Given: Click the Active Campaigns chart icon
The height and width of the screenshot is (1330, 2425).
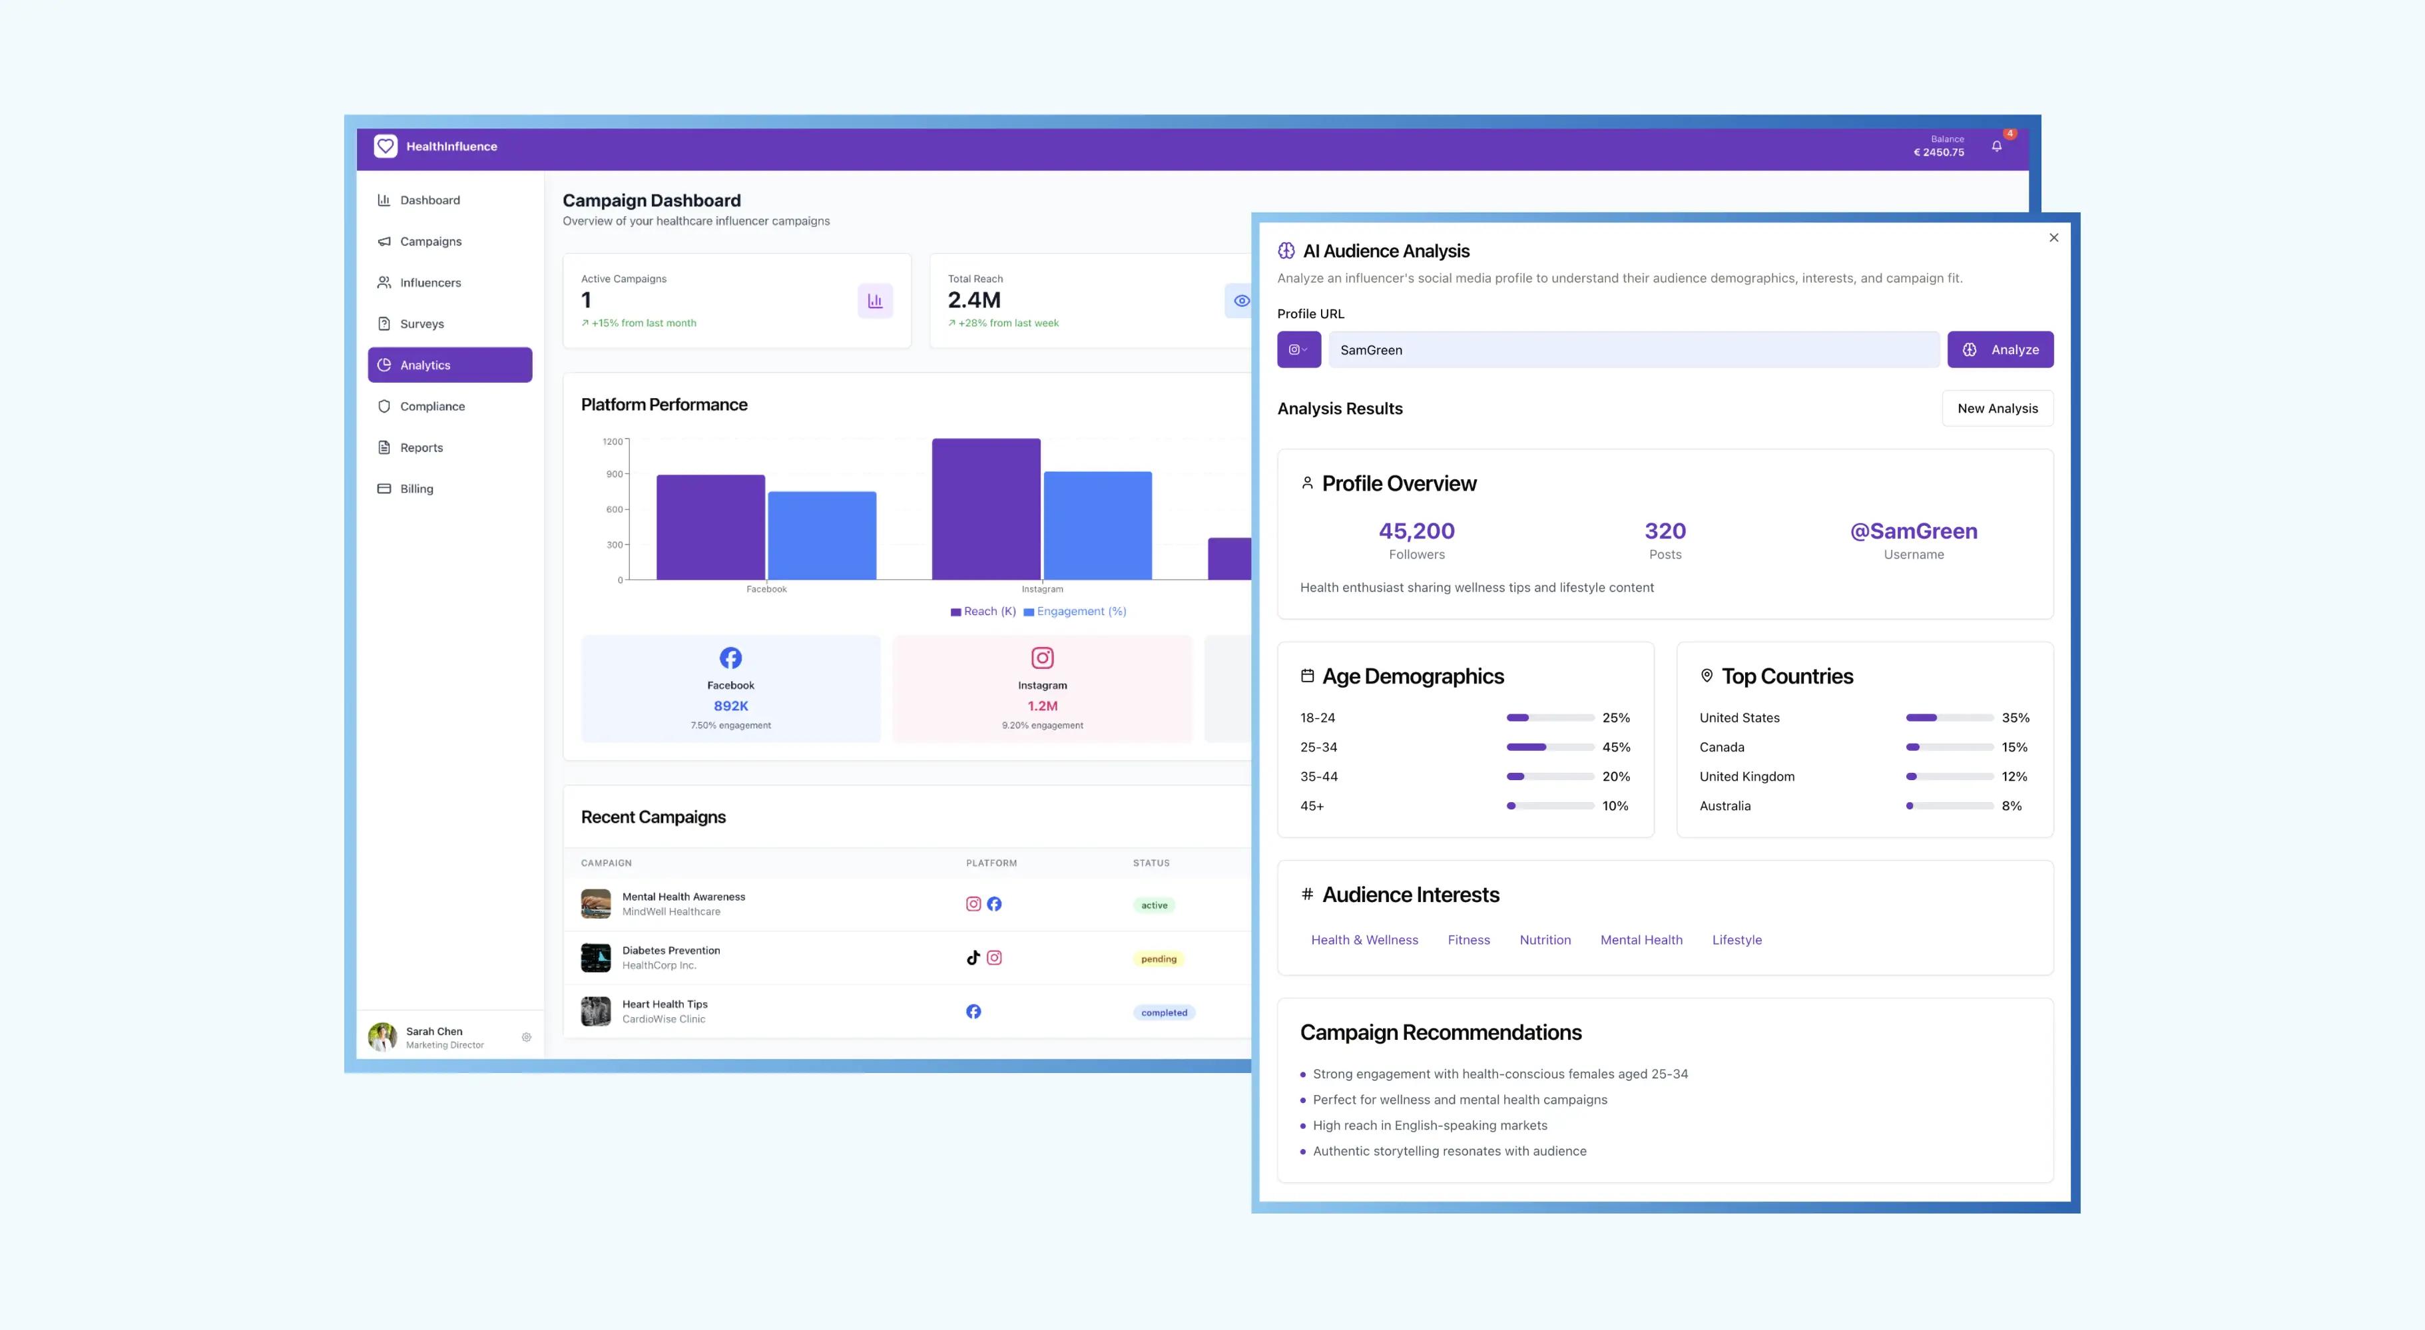Looking at the screenshot, I should point(874,301).
